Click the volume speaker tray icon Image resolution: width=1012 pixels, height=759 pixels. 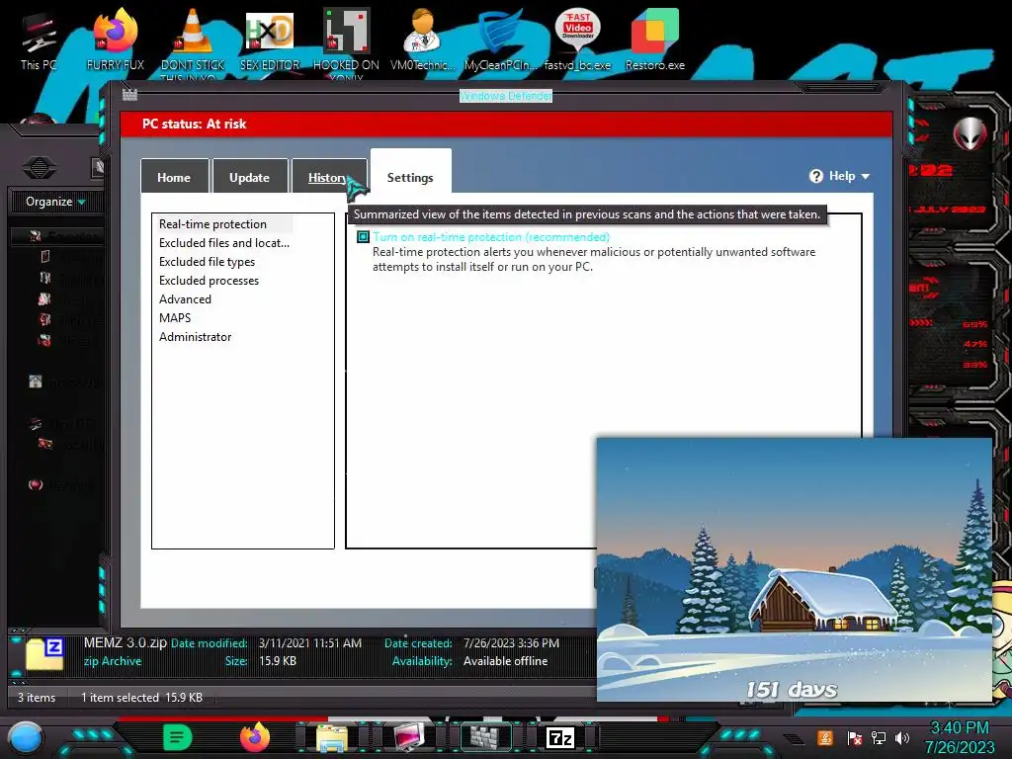pyautogui.click(x=903, y=738)
